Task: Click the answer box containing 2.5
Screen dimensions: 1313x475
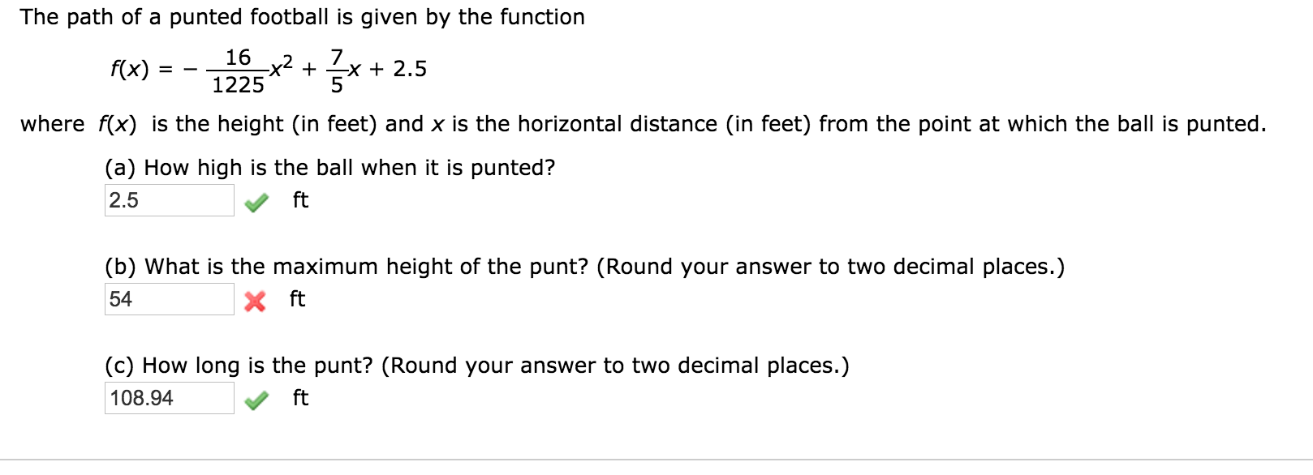Action: pos(168,199)
